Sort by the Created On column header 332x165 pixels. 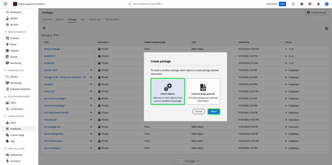click(244, 42)
